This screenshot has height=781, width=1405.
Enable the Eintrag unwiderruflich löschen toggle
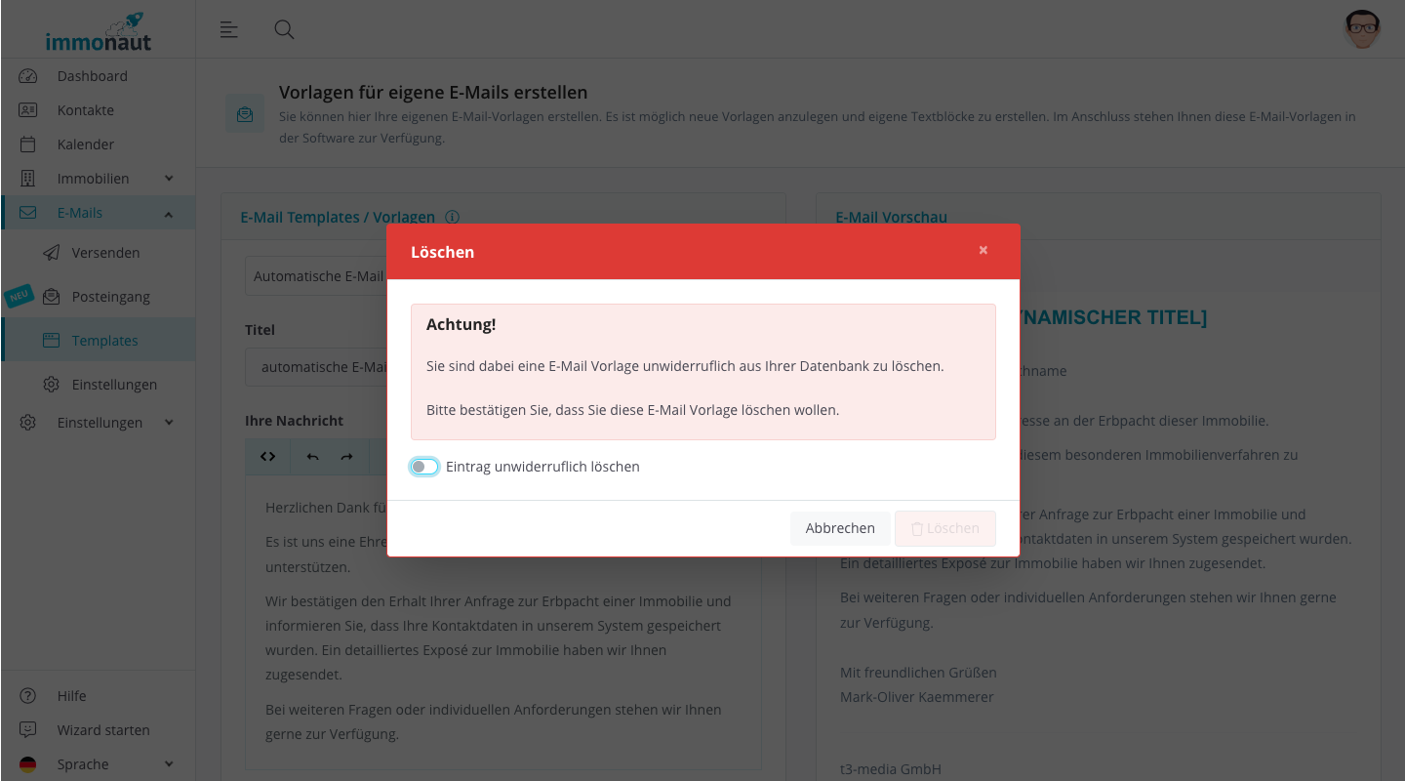coord(424,467)
